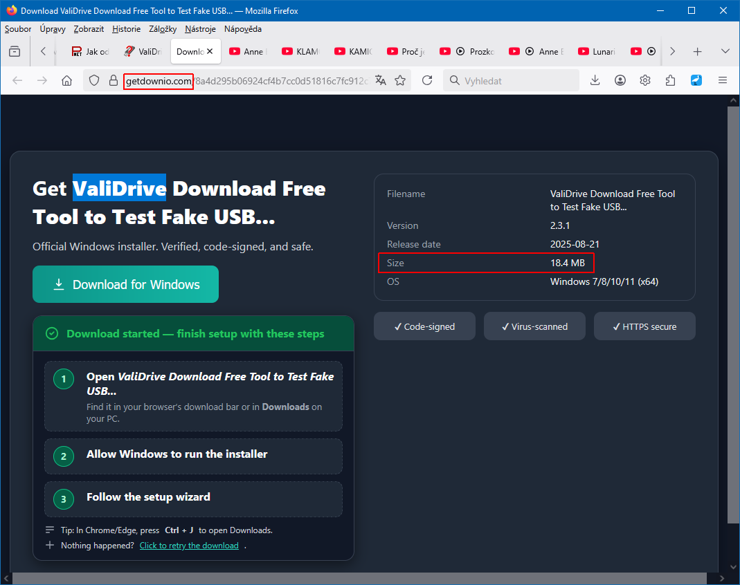The width and height of the screenshot is (740, 585).
Task: Go back with the back arrow
Action: [17, 81]
